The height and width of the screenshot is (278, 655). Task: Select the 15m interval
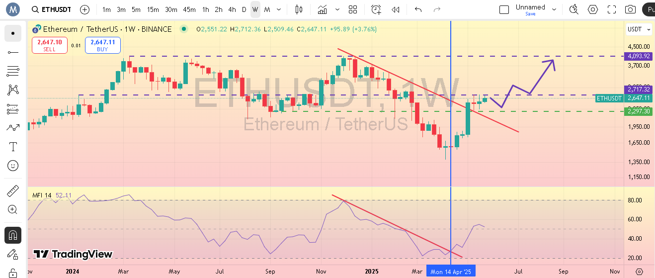[153, 9]
